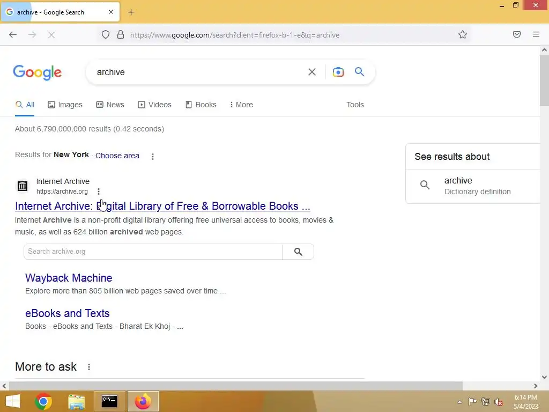Viewport: 549px width, 412px height.
Task: Focus the Search archive.org input field
Action: tap(153, 252)
